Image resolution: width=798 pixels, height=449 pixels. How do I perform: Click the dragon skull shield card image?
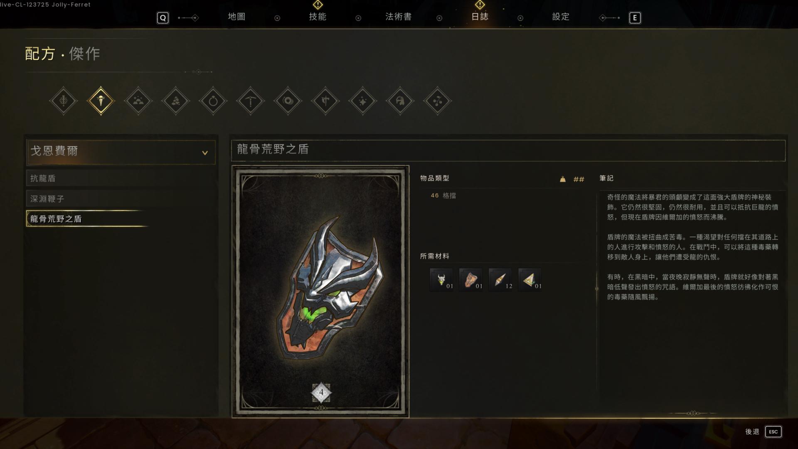[x=320, y=291]
